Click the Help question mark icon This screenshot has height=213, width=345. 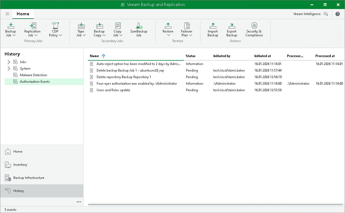338,14
